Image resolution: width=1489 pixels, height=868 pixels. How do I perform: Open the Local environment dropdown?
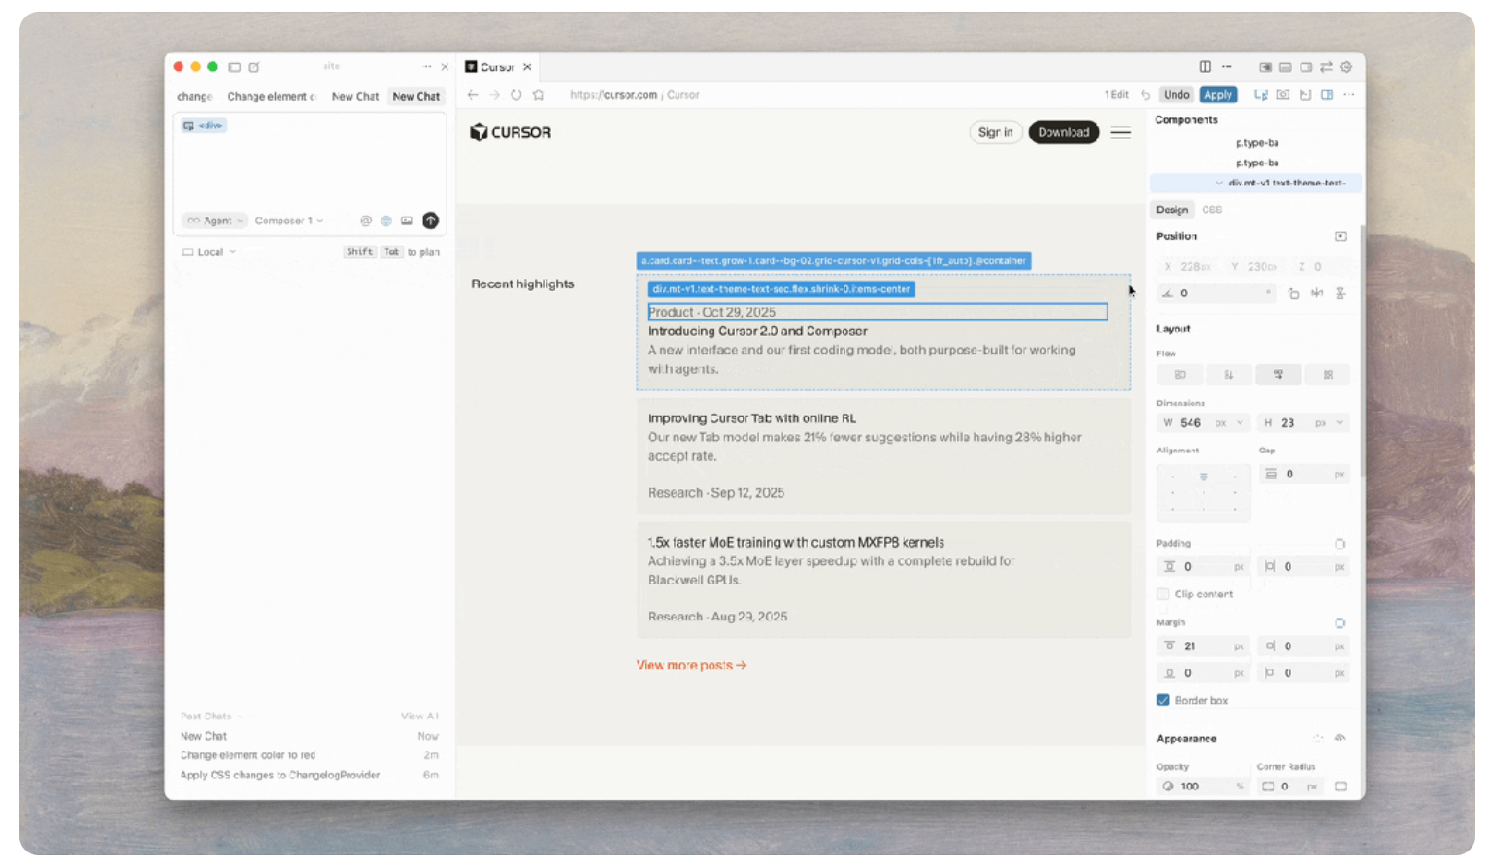[210, 252]
